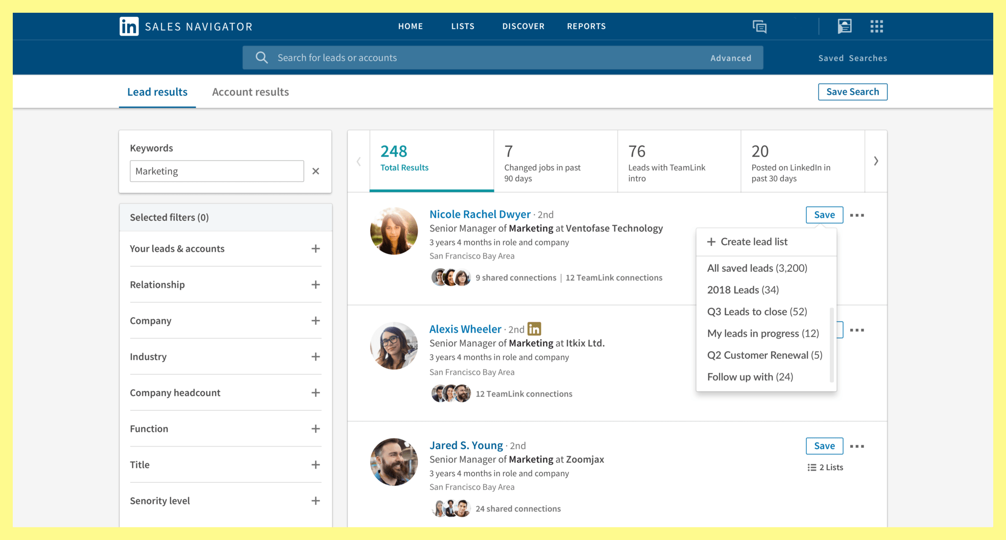Click the search magnifier icon
The image size is (1006, 540).
coord(261,58)
